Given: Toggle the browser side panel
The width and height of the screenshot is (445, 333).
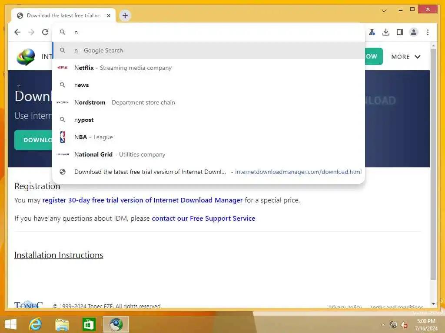Looking at the screenshot, I should point(400,32).
